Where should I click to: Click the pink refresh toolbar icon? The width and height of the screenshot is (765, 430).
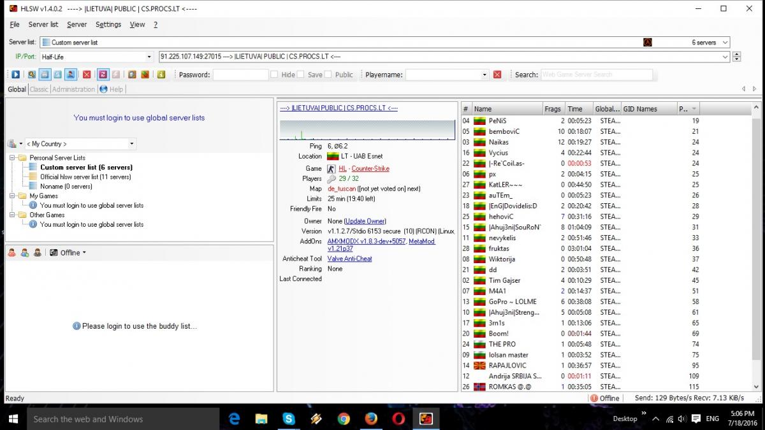(x=103, y=75)
